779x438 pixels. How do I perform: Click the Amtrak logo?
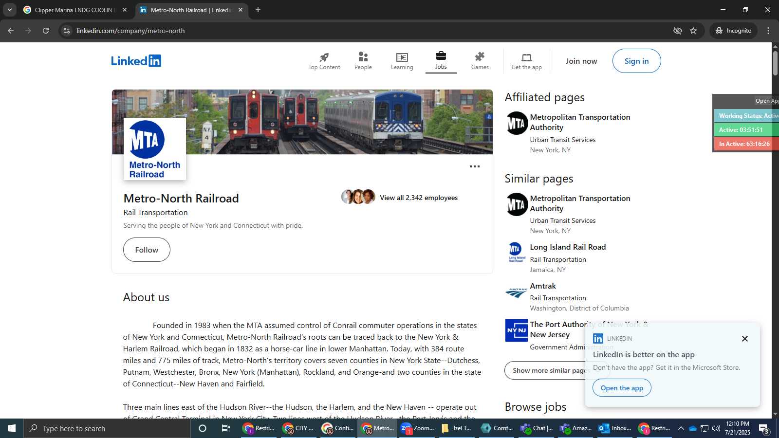tap(517, 292)
